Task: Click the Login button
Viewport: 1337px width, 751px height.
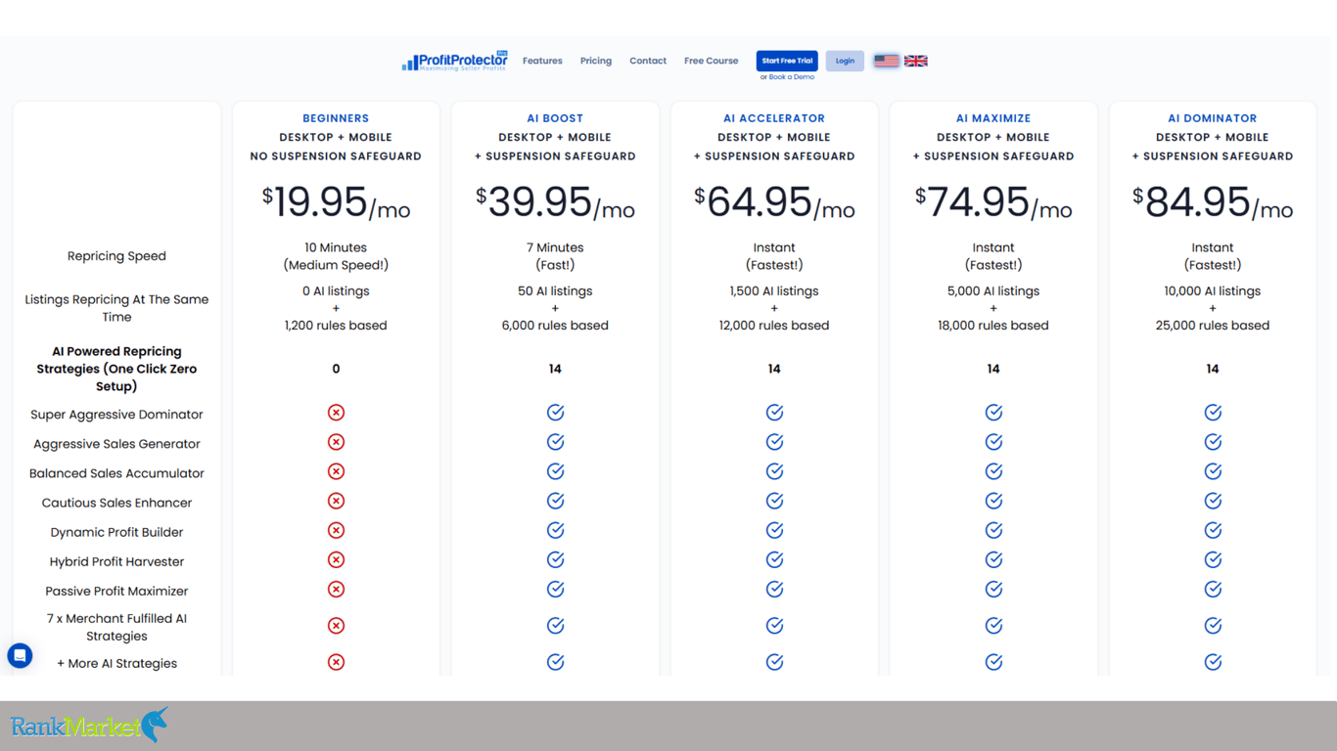Action: pos(845,61)
